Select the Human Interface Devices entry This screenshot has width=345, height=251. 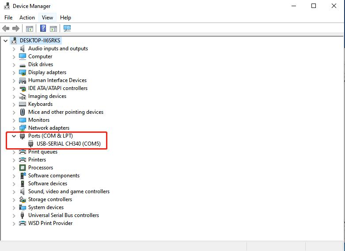tap(57, 80)
